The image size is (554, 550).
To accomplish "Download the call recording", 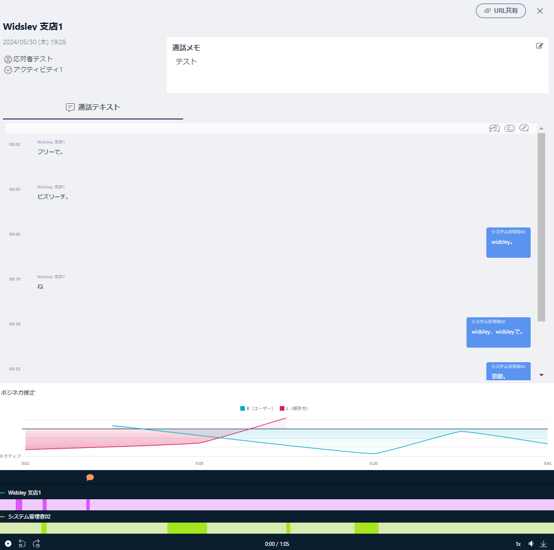I will pos(544,544).
